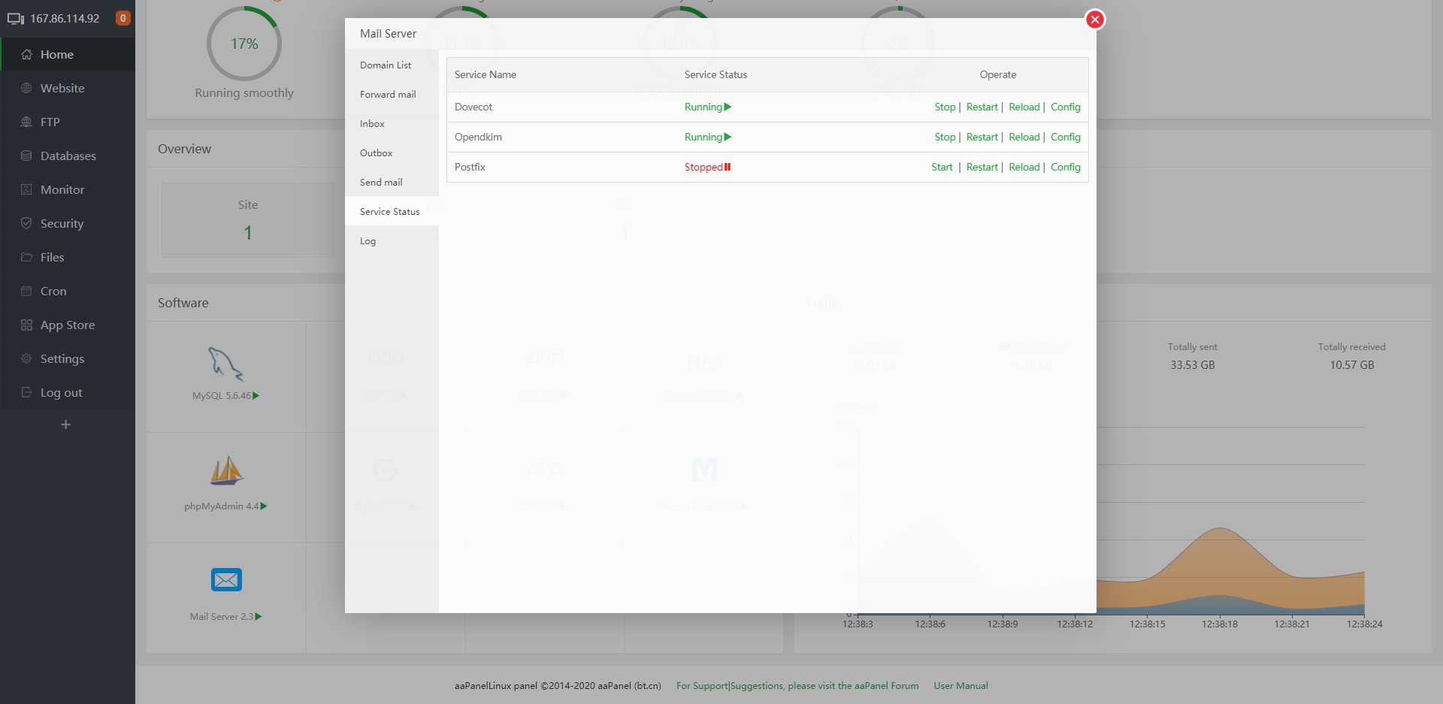The image size is (1443, 704).
Task: Click the Service Name column header
Action: pyautogui.click(x=486, y=75)
